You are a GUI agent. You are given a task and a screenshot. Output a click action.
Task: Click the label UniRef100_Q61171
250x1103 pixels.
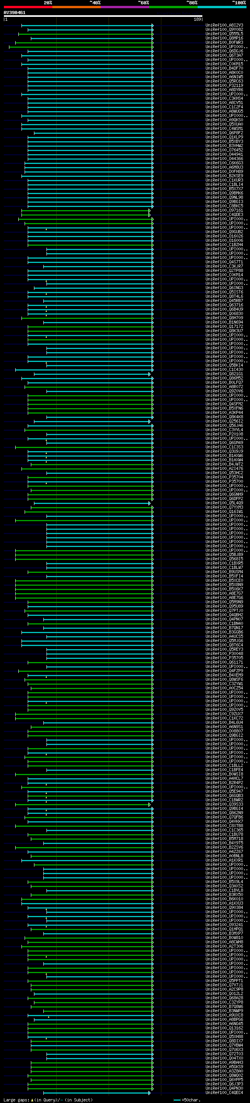pyautogui.click(x=224, y=662)
